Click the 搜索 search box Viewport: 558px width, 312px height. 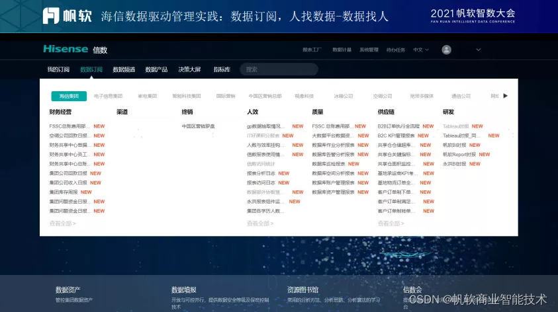[279, 69]
